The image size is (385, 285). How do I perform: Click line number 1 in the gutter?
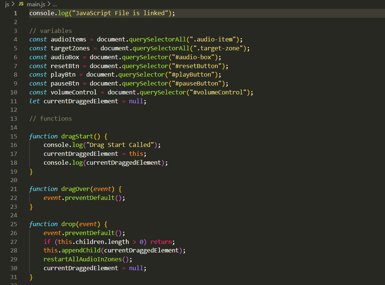(15, 13)
